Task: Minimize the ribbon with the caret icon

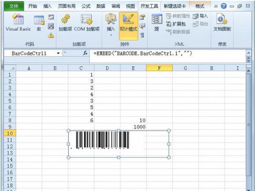Action: [x=216, y=6]
